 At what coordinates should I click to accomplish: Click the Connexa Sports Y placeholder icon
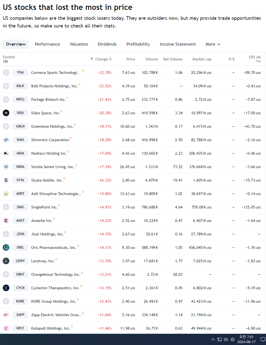pos(6,73)
